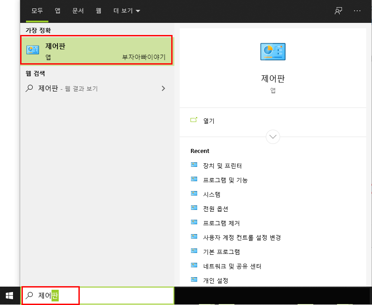Click the magnifier icon next to web result

point(29,88)
